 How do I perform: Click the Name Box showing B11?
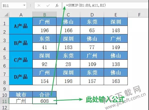coord(14,5)
